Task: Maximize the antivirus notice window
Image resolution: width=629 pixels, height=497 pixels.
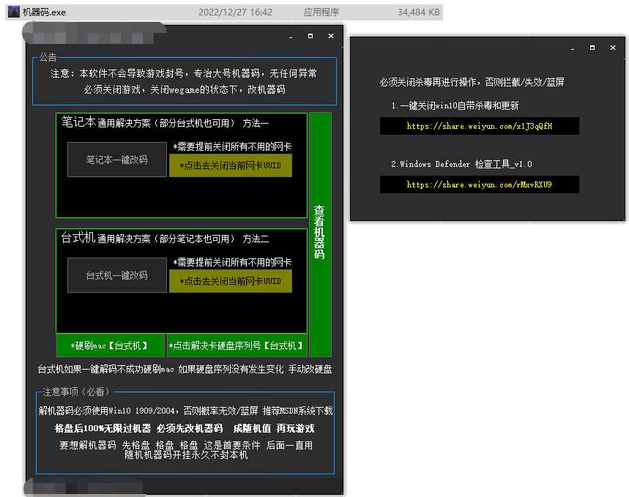Action: 592,47
